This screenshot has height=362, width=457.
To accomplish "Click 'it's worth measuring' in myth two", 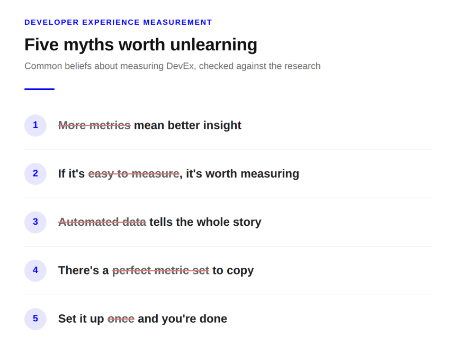I will (x=243, y=174).
